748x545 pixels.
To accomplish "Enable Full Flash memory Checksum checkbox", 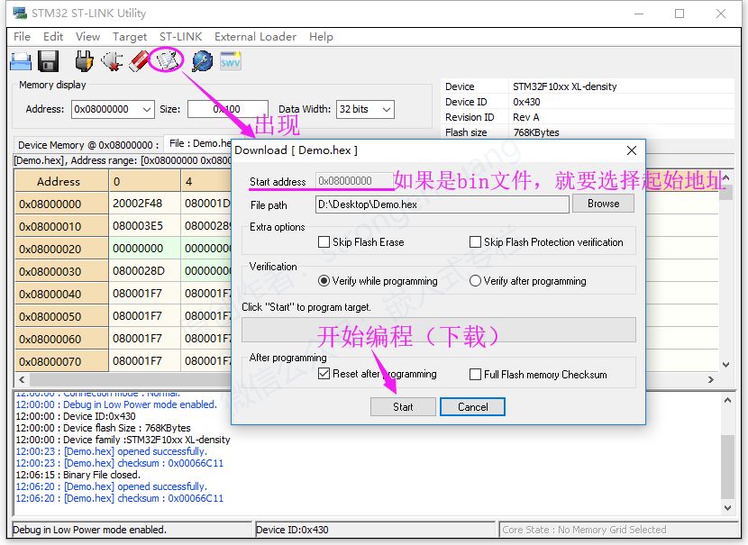I will click(x=475, y=375).
